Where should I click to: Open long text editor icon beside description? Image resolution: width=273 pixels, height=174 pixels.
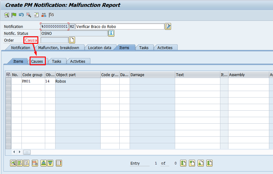[x=168, y=26]
